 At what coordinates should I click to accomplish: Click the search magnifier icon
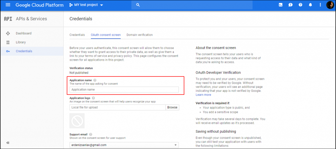[138, 5]
